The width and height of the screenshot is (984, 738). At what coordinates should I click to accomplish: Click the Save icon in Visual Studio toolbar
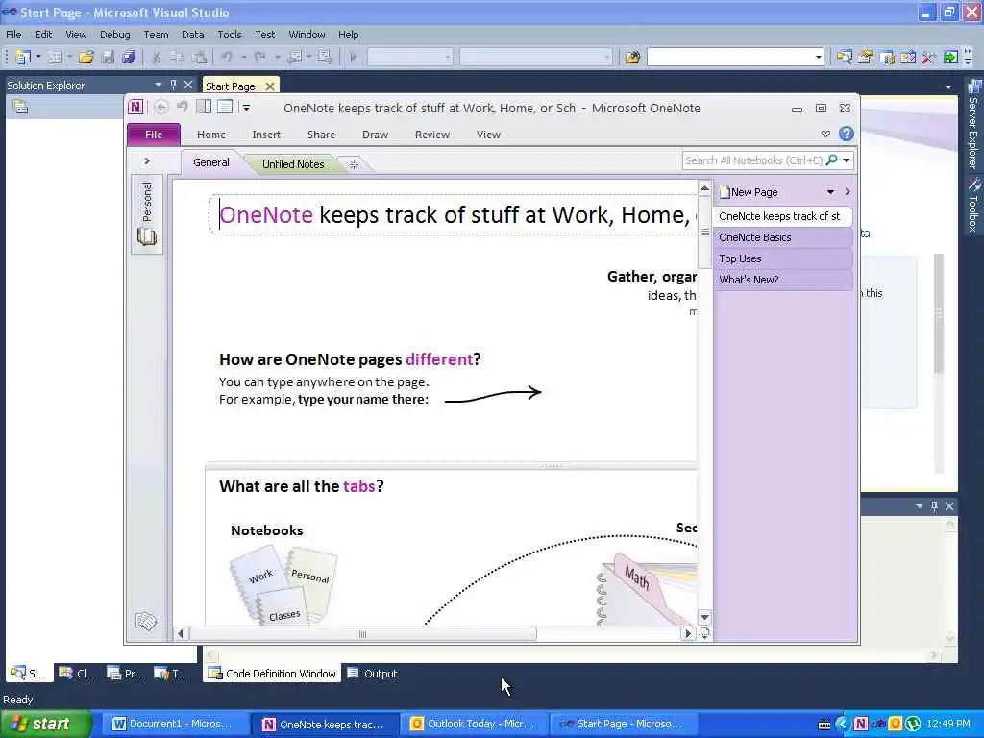coord(108,57)
